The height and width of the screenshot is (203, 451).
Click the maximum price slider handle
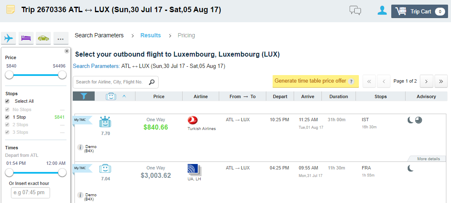point(62,75)
